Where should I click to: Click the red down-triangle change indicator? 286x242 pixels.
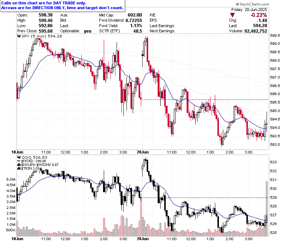coord(232,15)
